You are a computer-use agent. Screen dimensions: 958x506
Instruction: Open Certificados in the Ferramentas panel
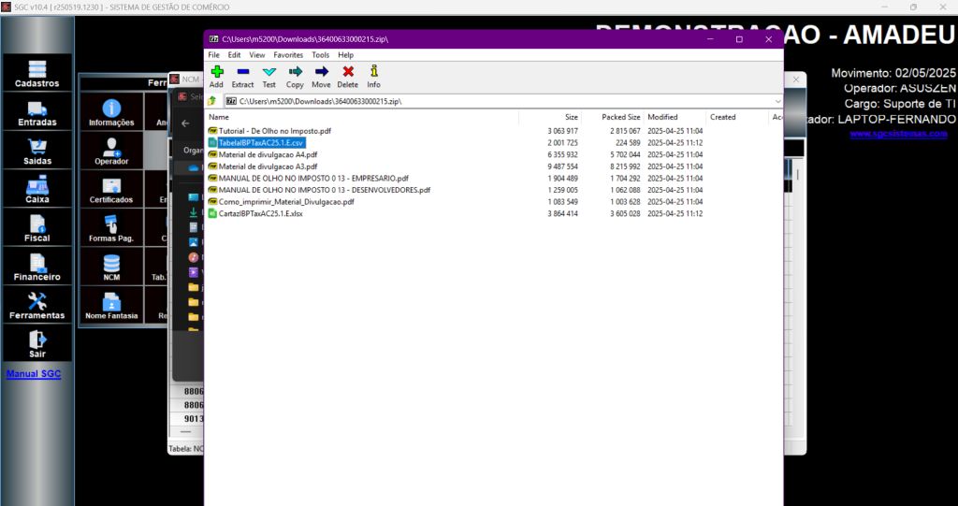point(111,190)
